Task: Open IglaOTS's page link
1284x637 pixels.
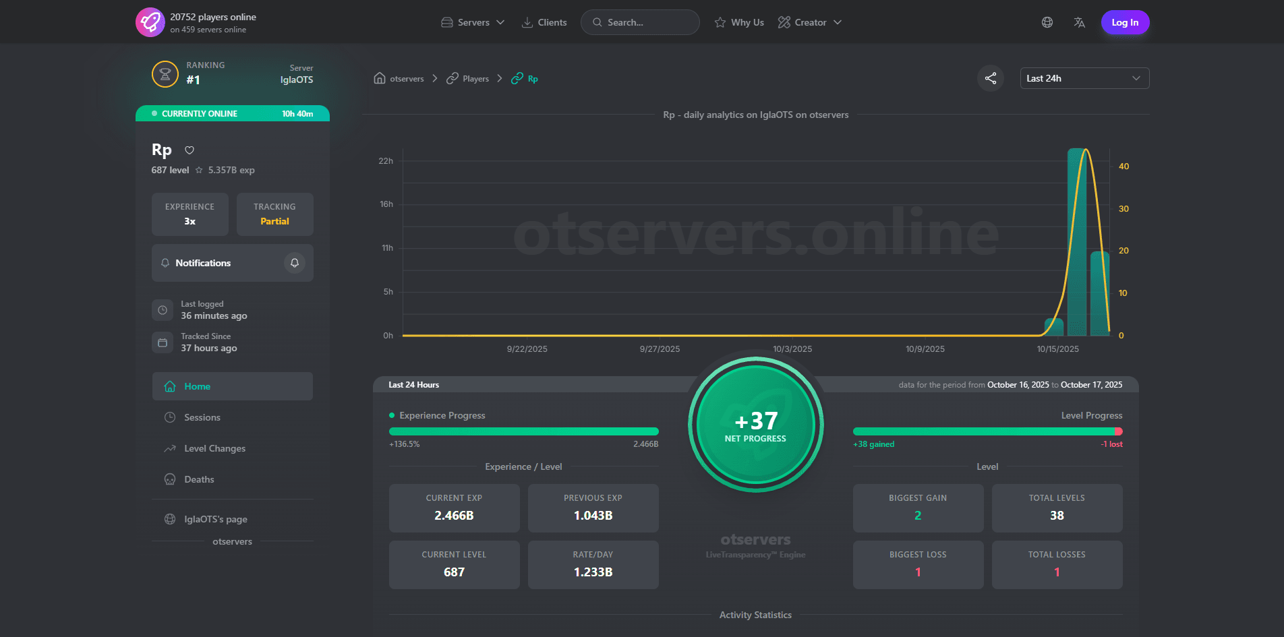Action: pos(233,519)
